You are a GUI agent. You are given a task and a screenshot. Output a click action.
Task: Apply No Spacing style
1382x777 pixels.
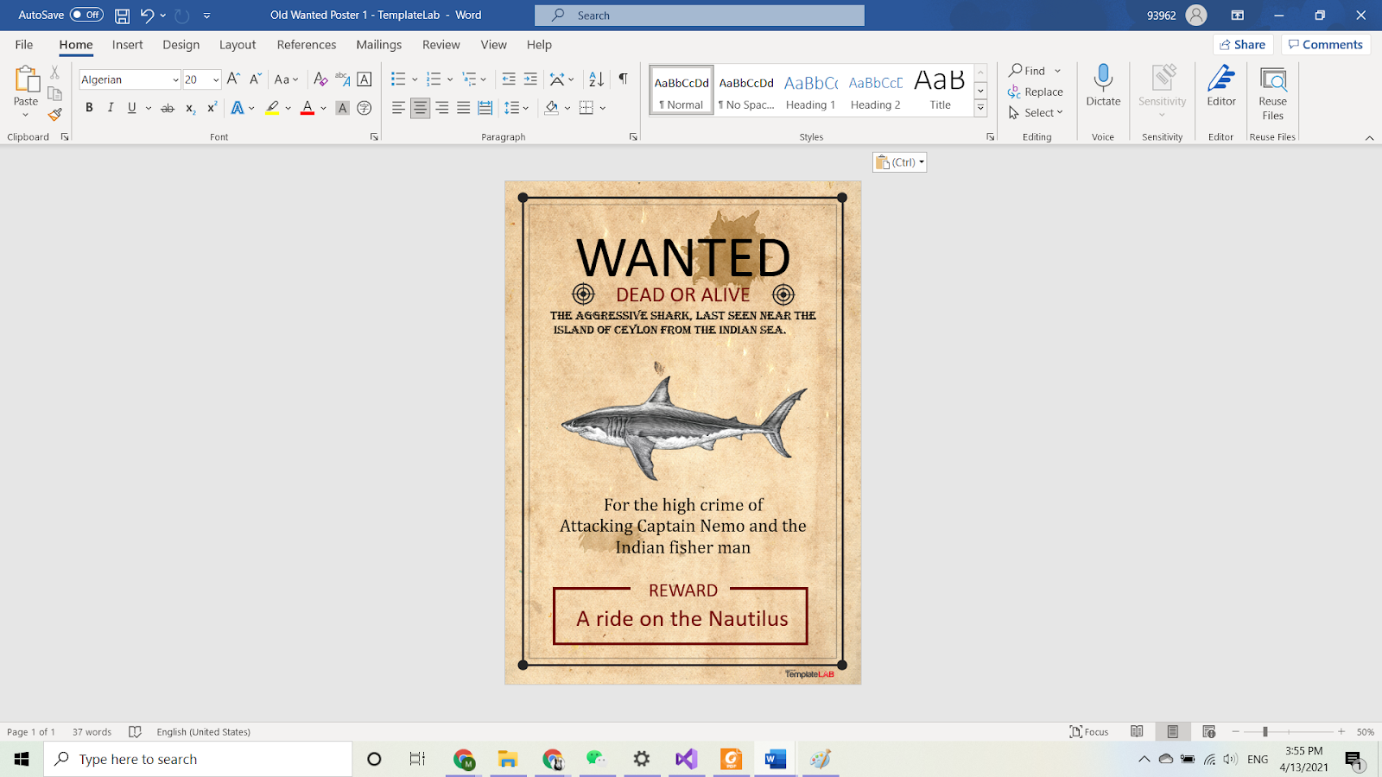coord(746,91)
